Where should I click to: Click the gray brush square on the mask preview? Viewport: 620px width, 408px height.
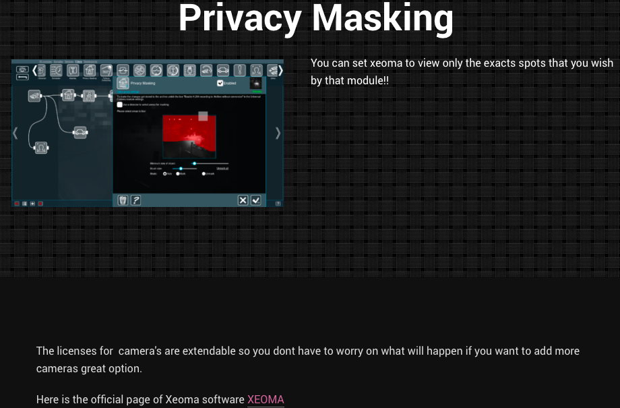click(x=203, y=116)
